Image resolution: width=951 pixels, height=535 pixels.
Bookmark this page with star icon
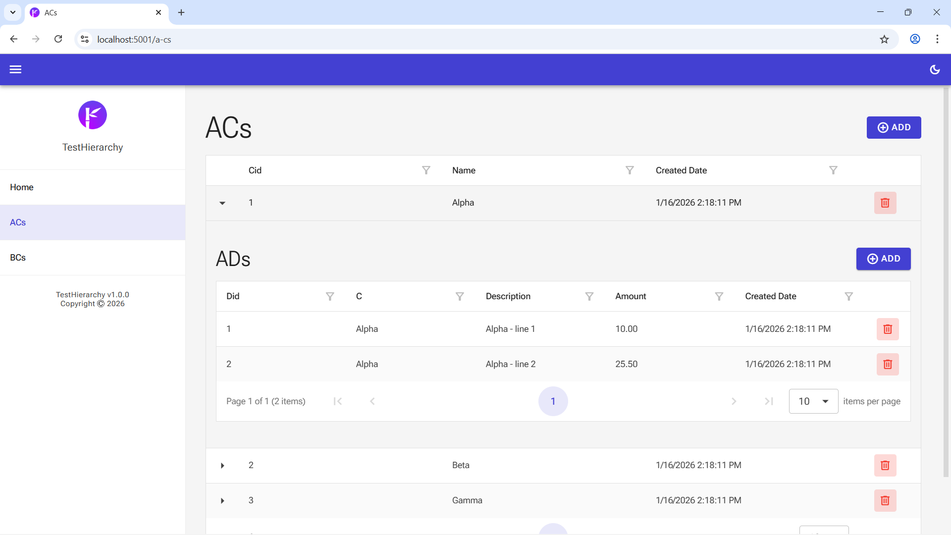click(x=884, y=39)
